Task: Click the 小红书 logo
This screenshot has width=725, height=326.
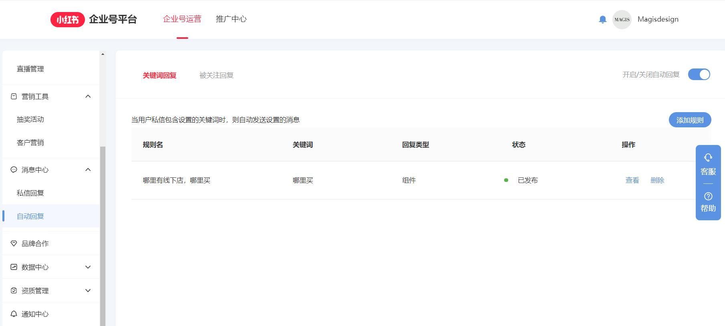Action: [x=67, y=19]
